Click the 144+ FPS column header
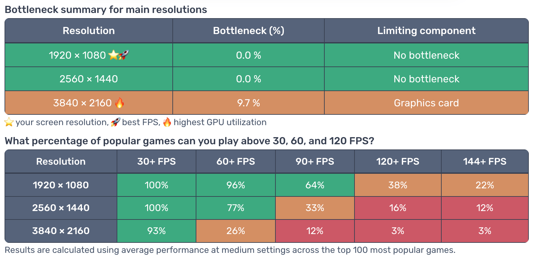 [485, 161]
